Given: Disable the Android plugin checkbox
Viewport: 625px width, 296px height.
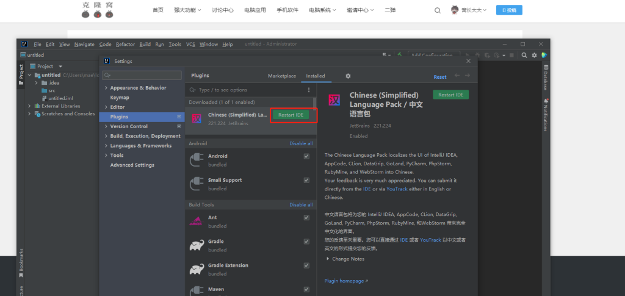Looking at the screenshot, I should (306, 156).
